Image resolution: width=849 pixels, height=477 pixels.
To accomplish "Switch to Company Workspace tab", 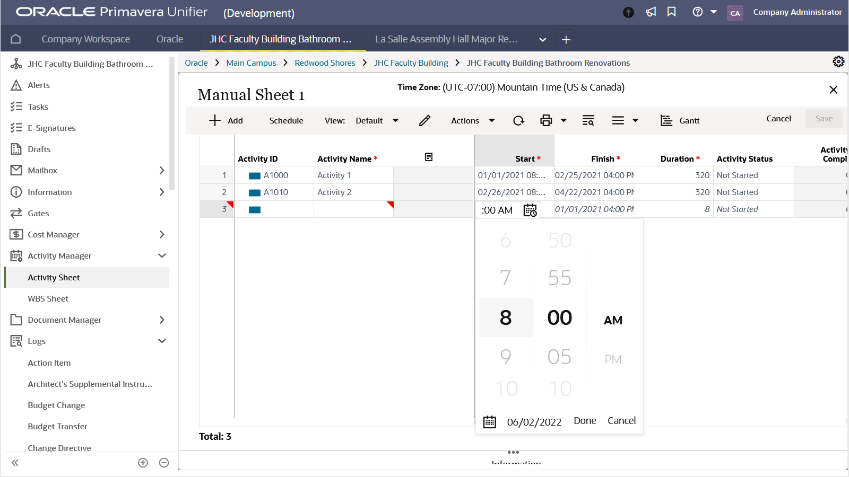I will (85, 39).
